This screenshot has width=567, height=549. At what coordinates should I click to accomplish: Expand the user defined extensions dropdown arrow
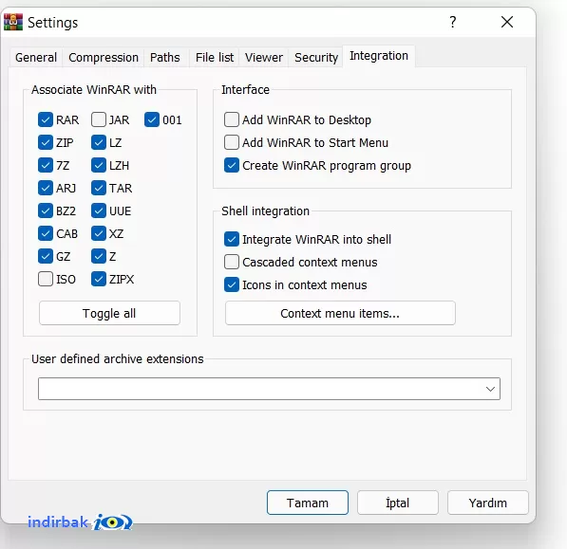[x=490, y=389]
